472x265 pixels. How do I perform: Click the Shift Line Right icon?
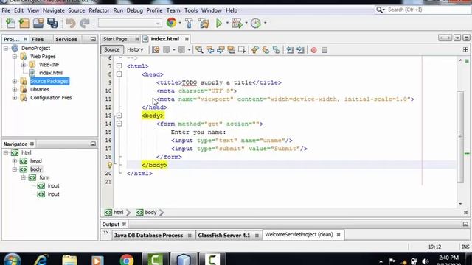tap(300, 50)
